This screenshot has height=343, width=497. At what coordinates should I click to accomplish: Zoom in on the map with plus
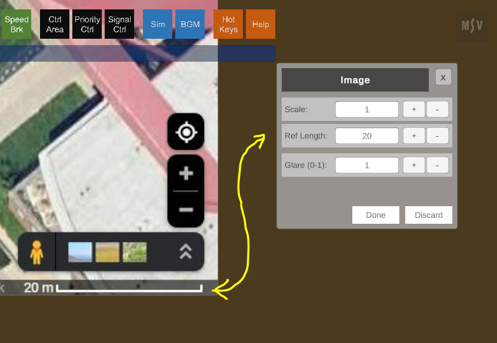186,174
